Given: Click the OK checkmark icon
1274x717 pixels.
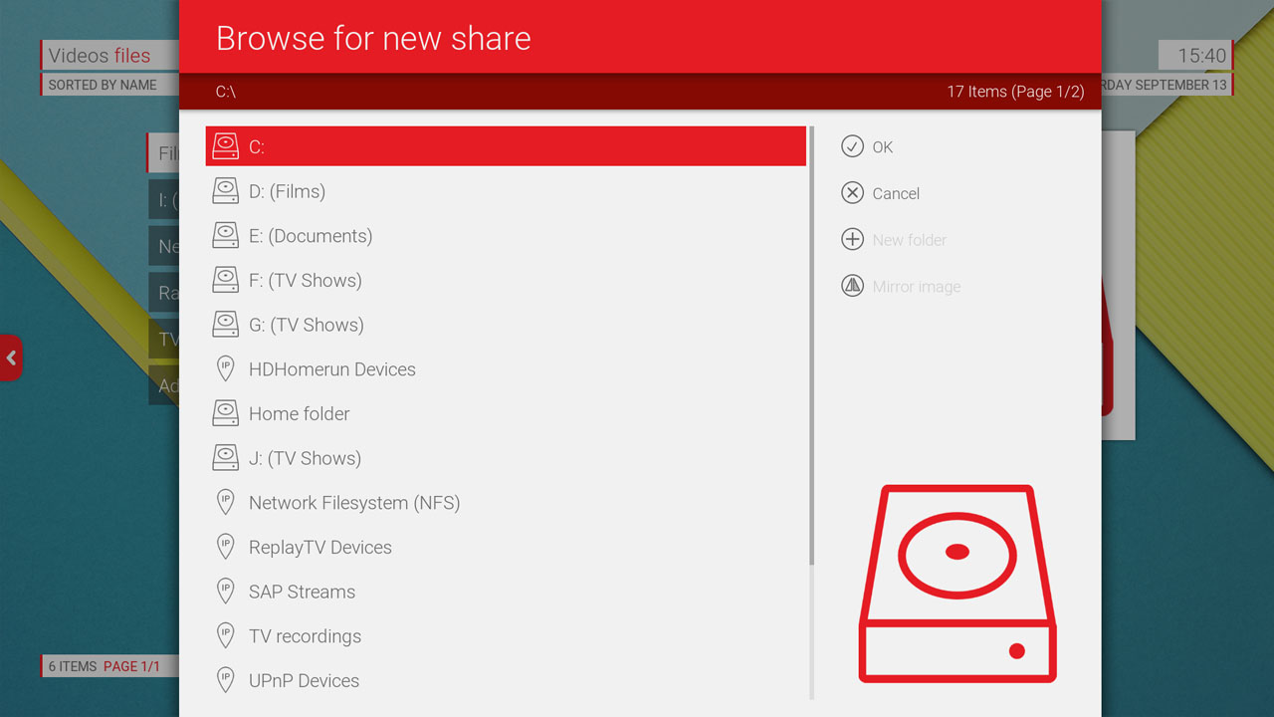Looking at the screenshot, I should pyautogui.click(x=852, y=146).
